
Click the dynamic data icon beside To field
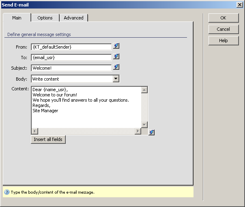click(x=116, y=57)
